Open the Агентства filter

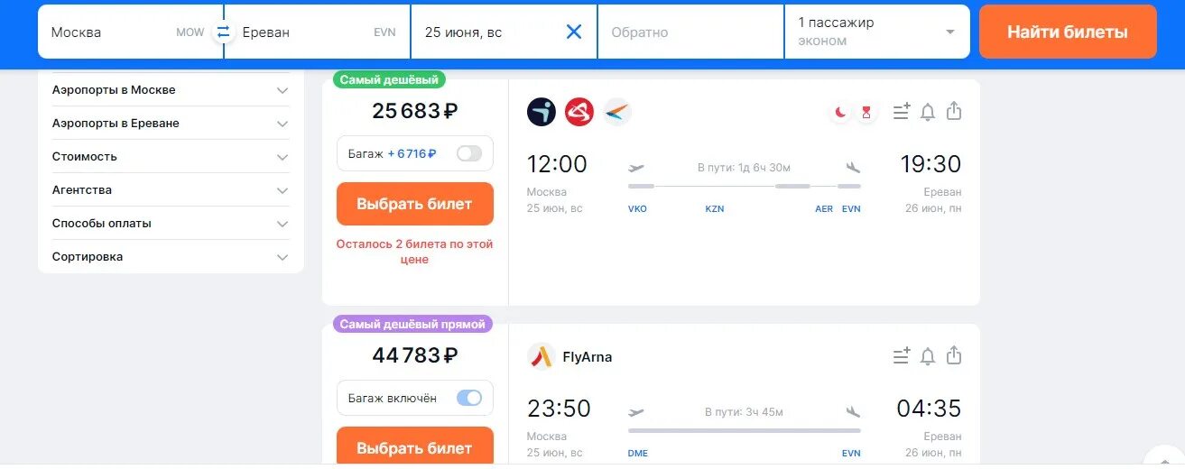pos(171,190)
